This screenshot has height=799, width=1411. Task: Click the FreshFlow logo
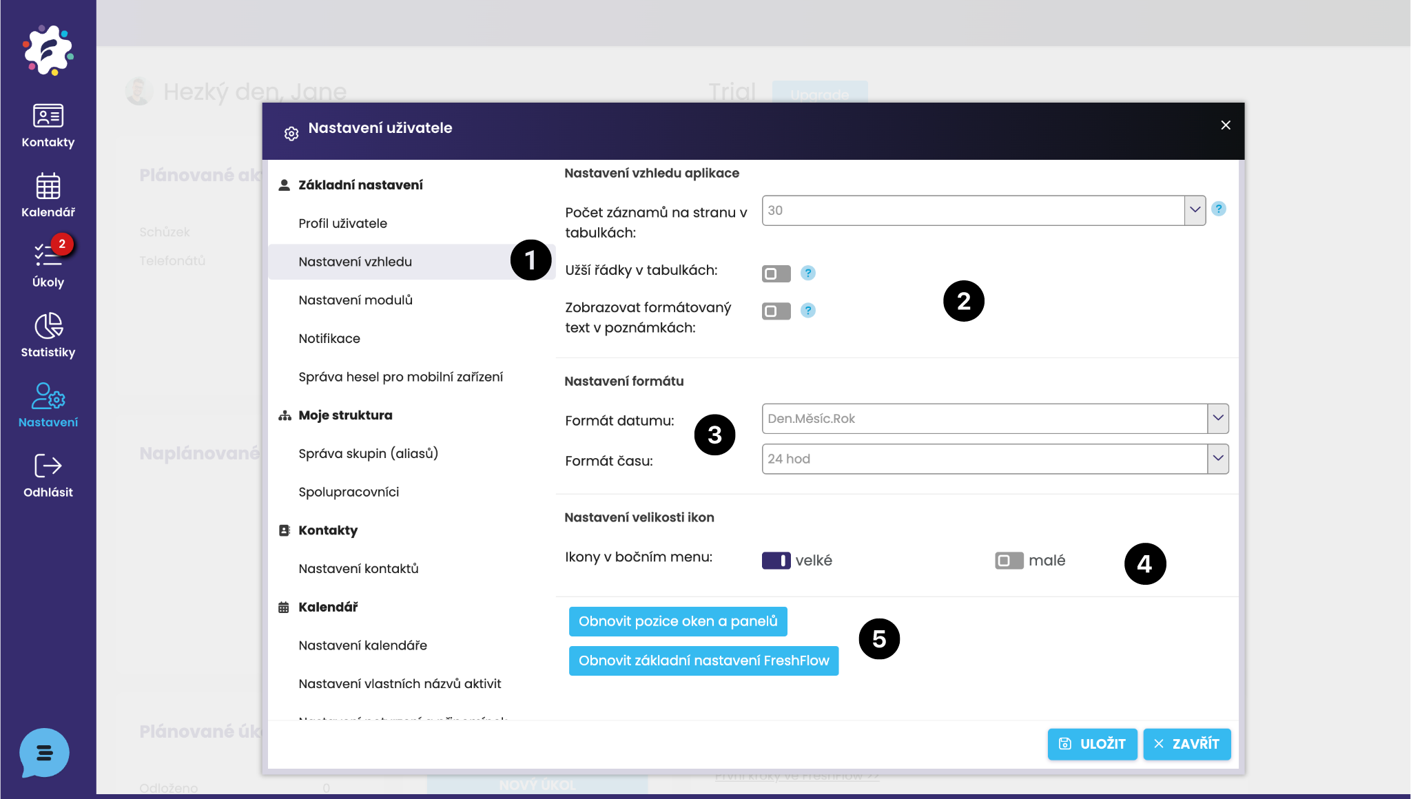tap(48, 50)
